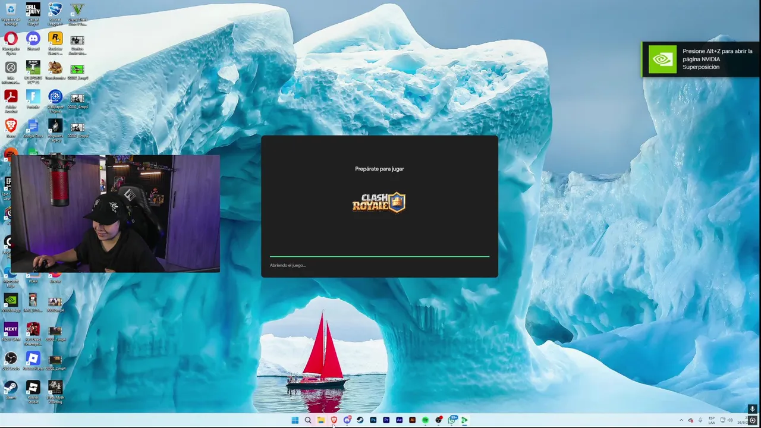
Task: Launch Premiere Pro from the taskbar
Action: tap(386, 420)
